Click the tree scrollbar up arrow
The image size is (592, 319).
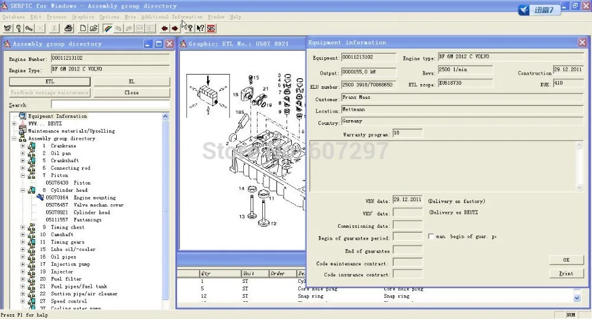click(165, 116)
